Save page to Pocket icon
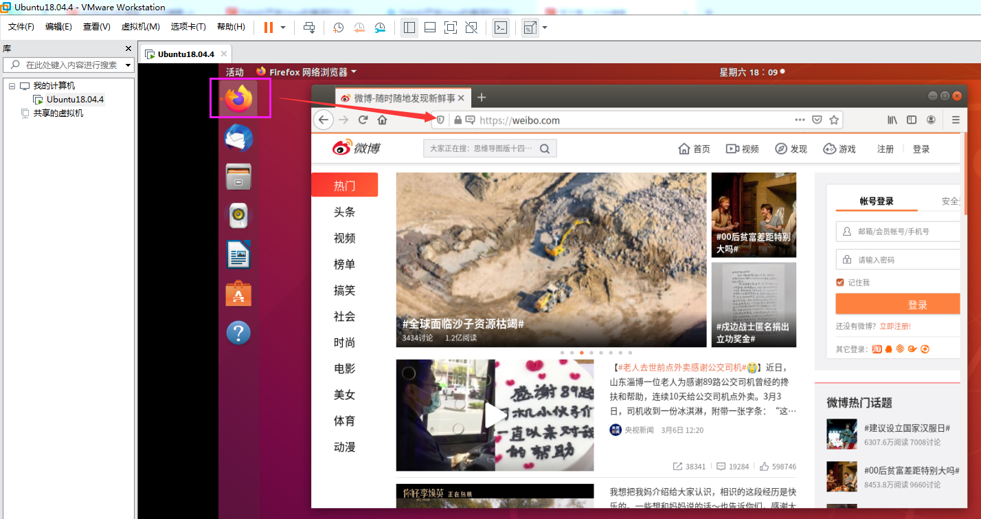This screenshot has height=519, width=981. 817,120
